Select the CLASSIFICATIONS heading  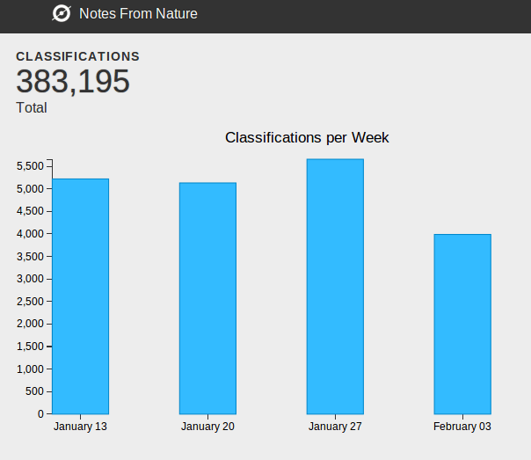[77, 56]
